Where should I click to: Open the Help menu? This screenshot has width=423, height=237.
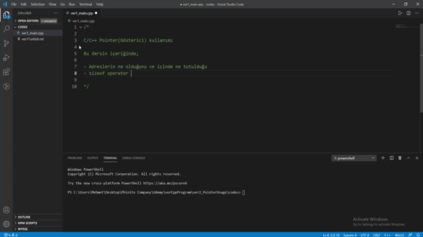[x=100, y=5]
